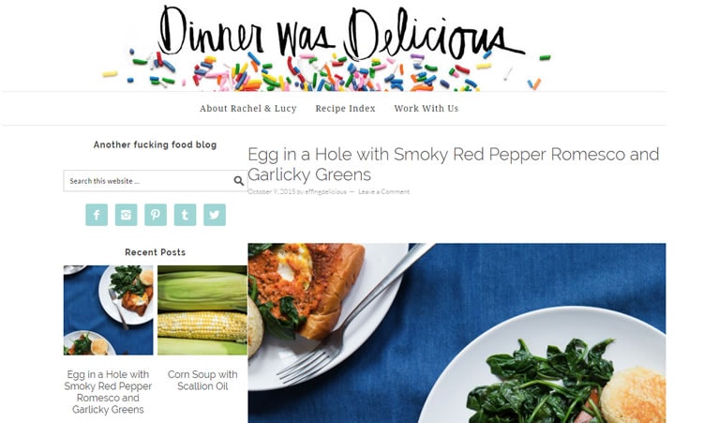Open the sidebar Egg in a Hole text link

pyautogui.click(x=108, y=392)
